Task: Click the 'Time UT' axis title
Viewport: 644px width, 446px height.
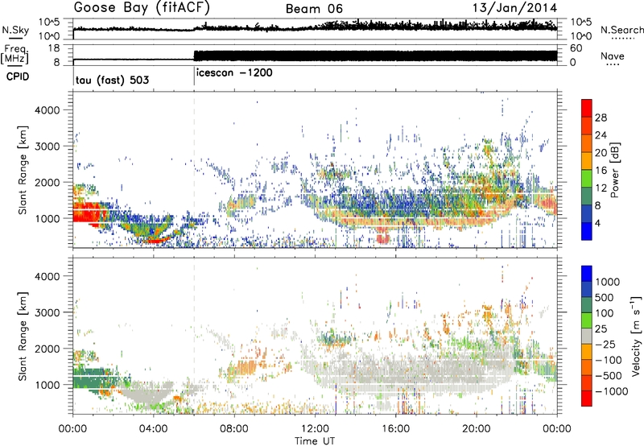Action: [x=315, y=441]
